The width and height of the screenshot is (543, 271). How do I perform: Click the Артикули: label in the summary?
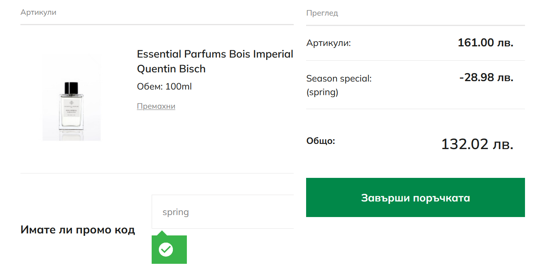[329, 43]
